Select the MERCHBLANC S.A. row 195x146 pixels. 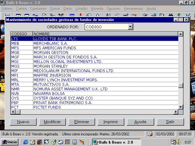94,43
